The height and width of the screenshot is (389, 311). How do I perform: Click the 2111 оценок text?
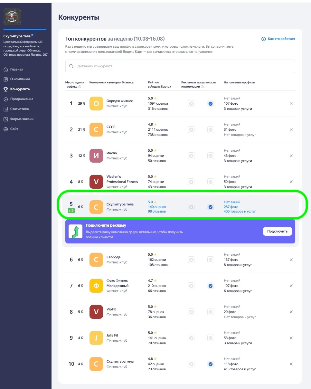pos(158,129)
